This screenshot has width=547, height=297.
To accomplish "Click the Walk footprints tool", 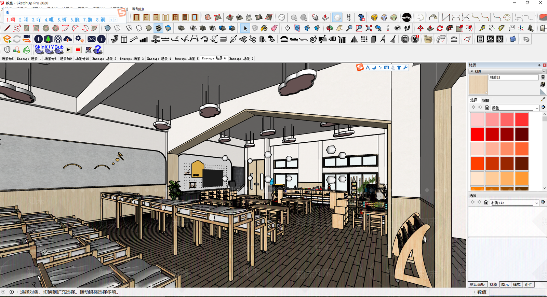I will tap(407, 28).
